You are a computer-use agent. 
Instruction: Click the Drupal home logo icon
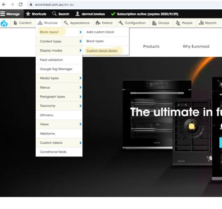click(4, 23)
